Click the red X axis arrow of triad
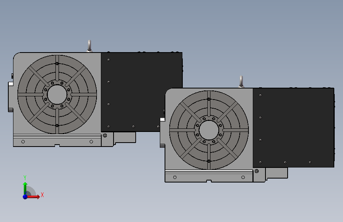The image size is (343, 222). point(34,197)
